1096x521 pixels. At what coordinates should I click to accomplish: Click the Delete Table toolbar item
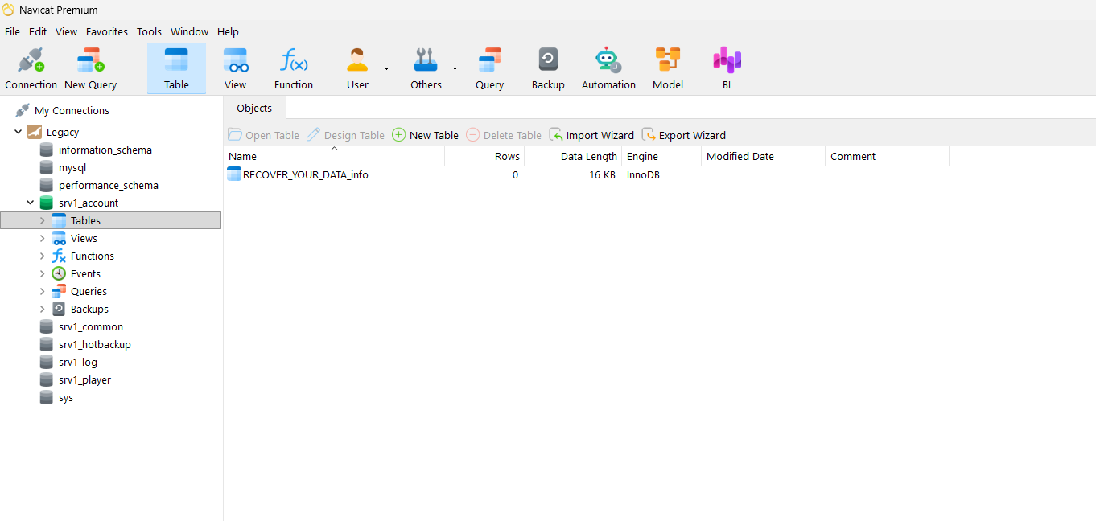pos(504,135)
